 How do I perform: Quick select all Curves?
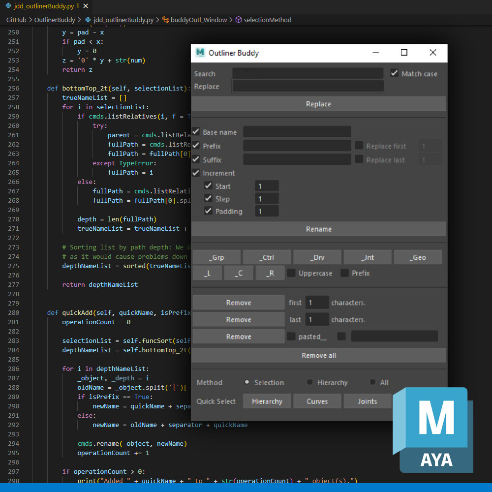coord(317,401)
